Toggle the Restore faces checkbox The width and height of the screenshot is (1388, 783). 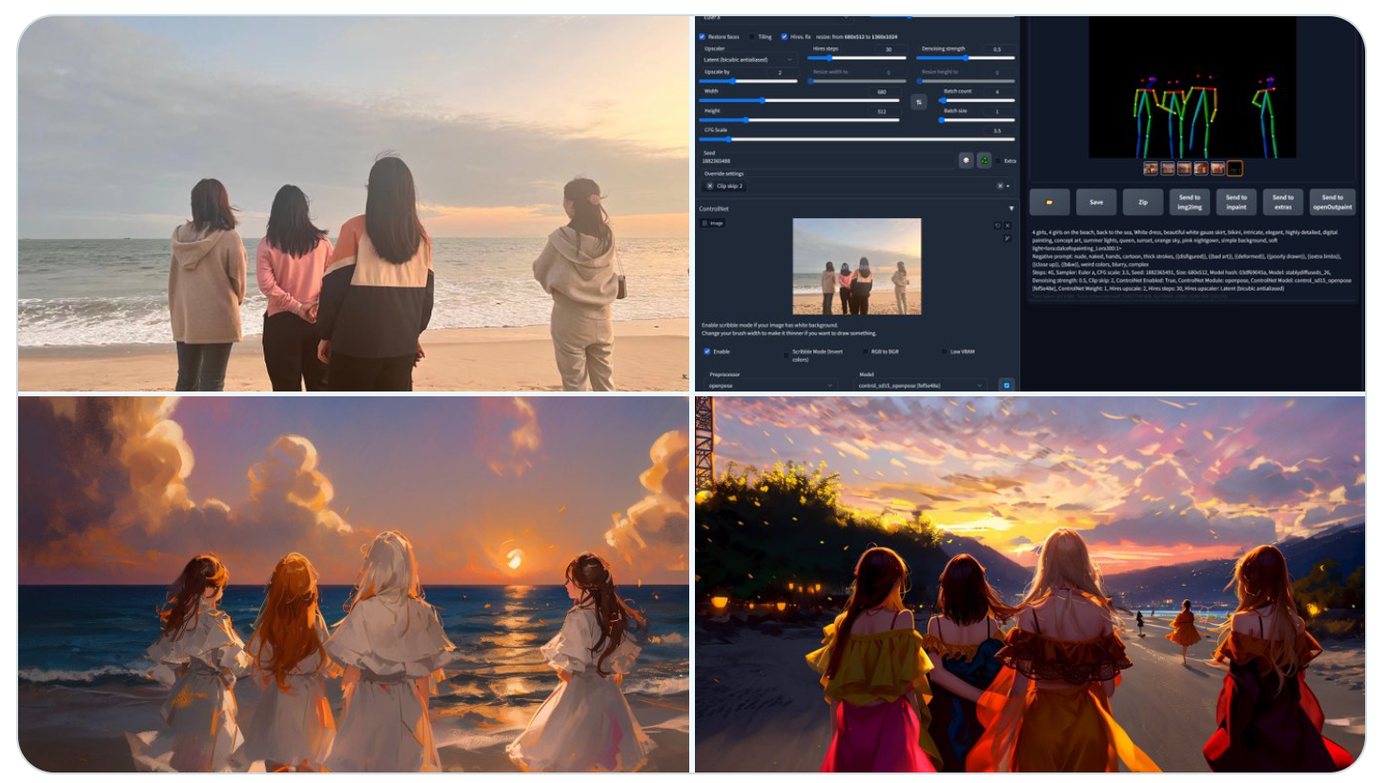703,36
